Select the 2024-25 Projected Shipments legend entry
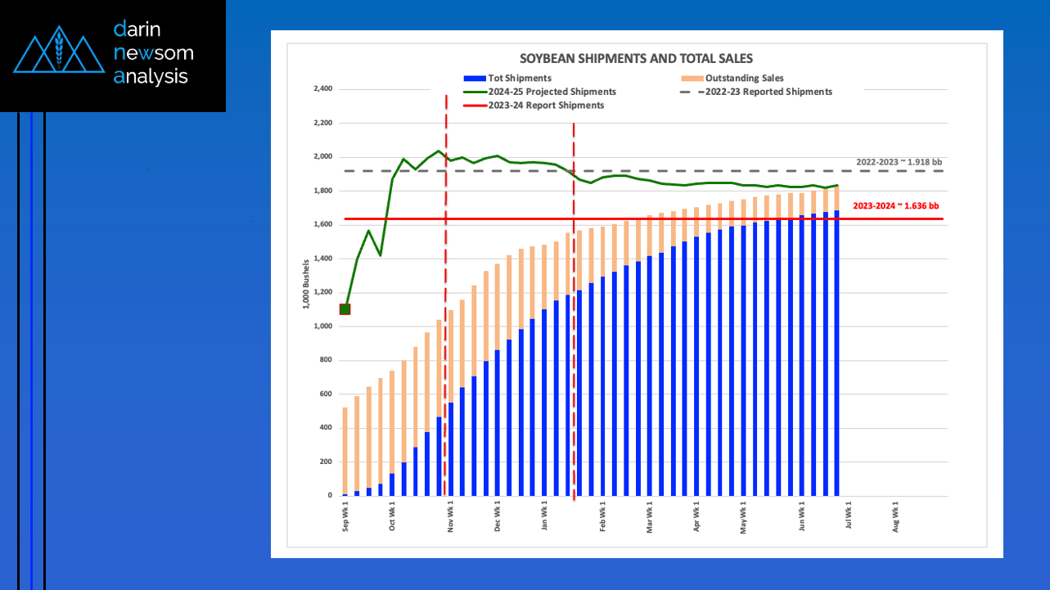1050x590 pixels. pyautogui.click(x=552, y=92)
